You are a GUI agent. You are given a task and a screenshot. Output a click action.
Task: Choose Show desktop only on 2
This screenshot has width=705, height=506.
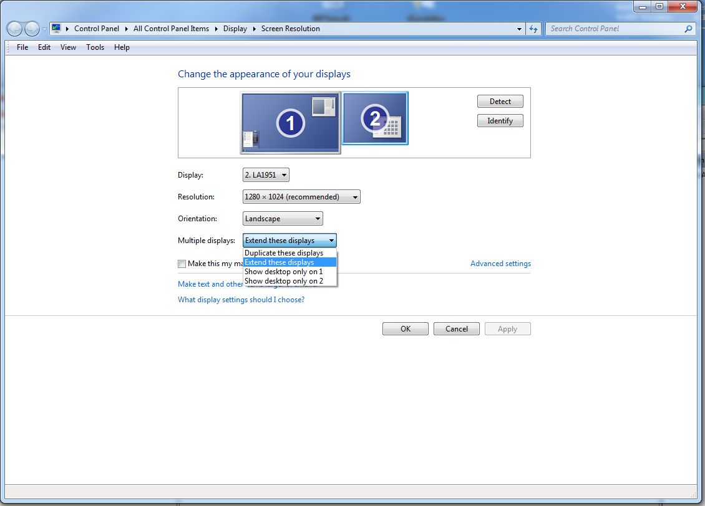tap(289, 281)
